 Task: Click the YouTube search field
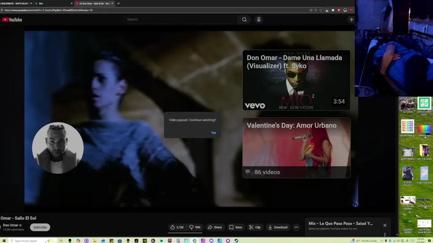tap(181, 19)
